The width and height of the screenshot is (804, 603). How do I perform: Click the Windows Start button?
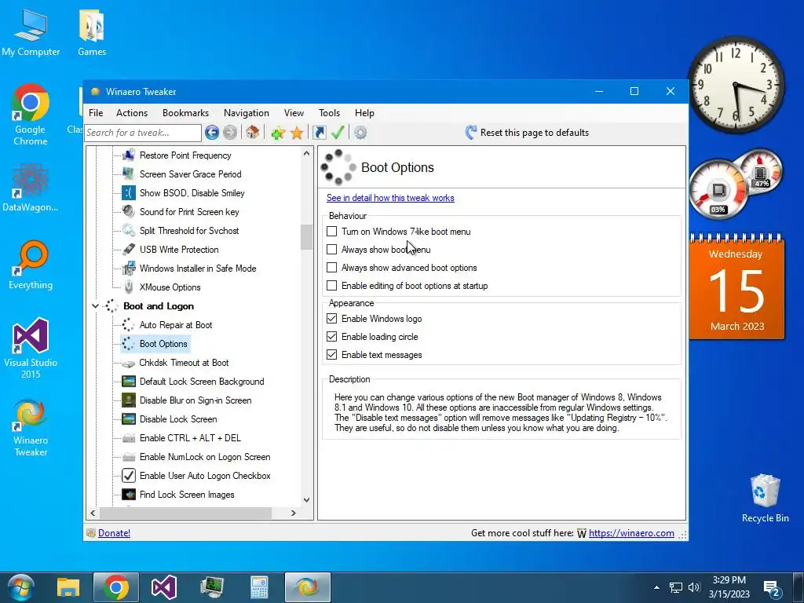20,587
